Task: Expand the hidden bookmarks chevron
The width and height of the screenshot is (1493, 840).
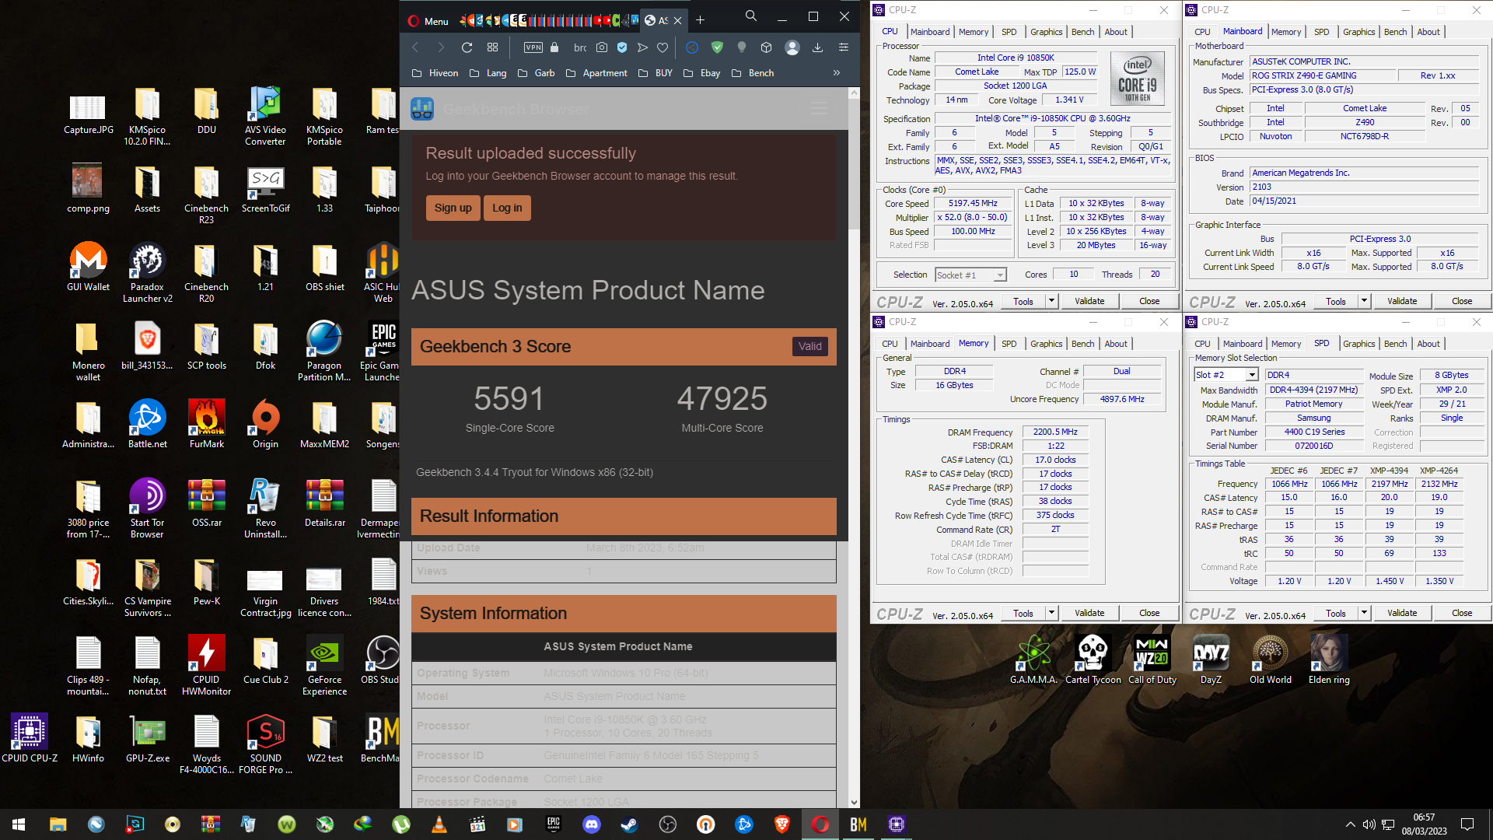Action: pyautogui.click(x=837, y=73)
